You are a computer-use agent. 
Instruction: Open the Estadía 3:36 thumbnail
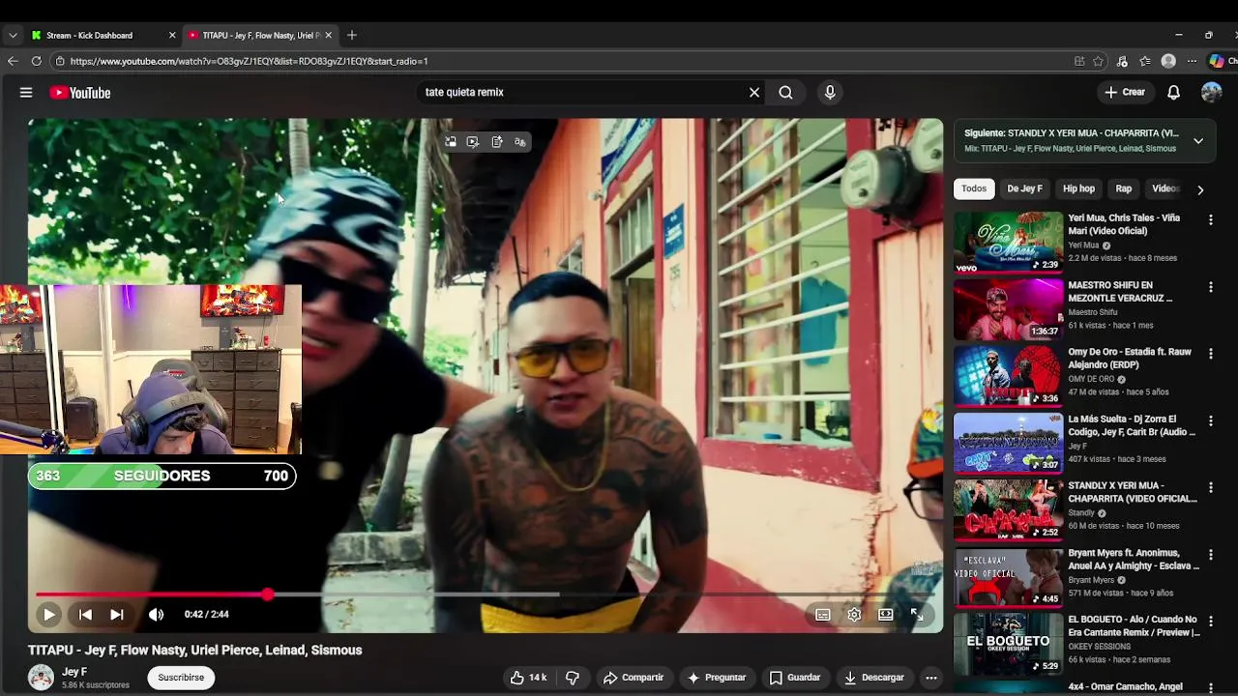(x=1008, y=376)
